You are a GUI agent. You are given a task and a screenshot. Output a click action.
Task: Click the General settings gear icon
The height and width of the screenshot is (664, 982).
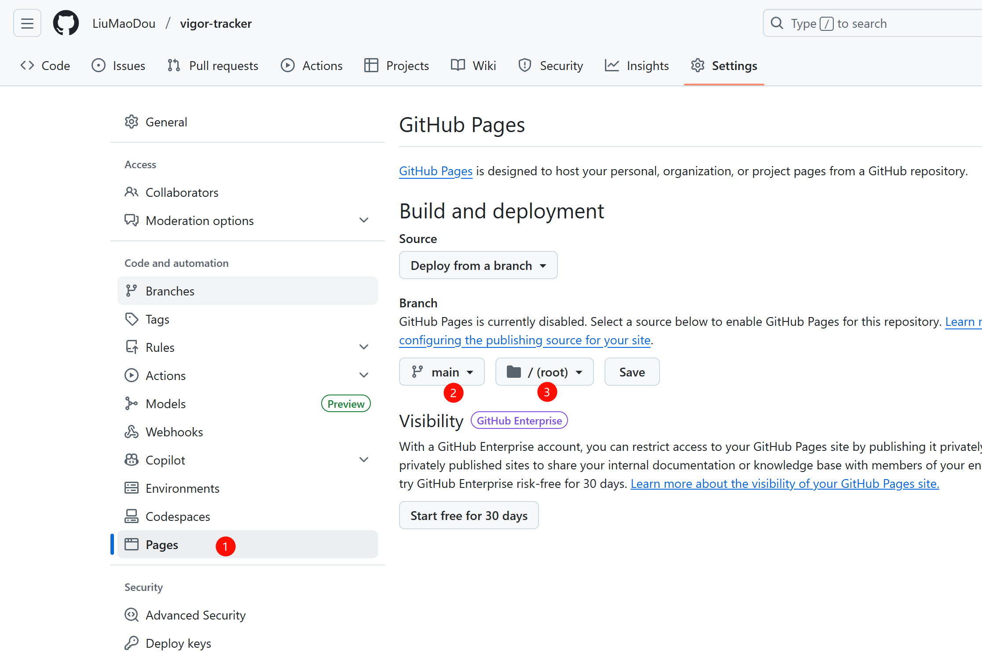point(132,122)
